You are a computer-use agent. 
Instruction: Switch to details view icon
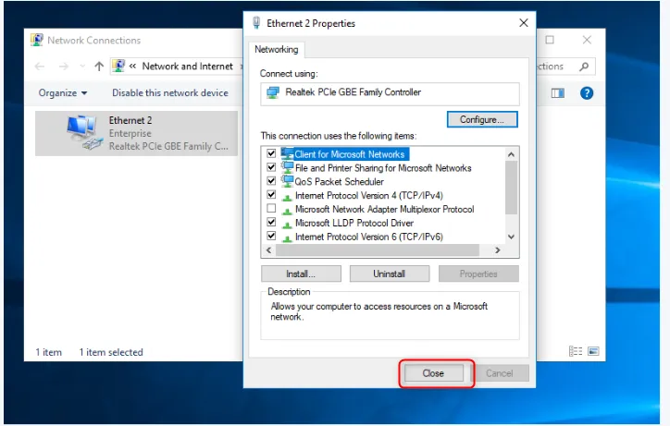click(576, 351)
